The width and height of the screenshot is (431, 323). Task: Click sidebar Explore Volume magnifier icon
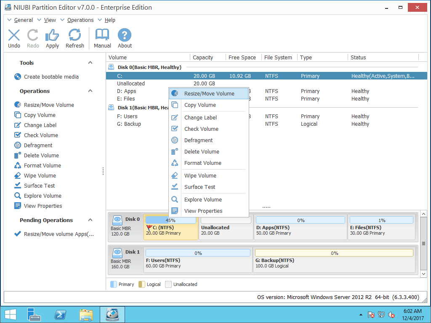click(18, 196)
